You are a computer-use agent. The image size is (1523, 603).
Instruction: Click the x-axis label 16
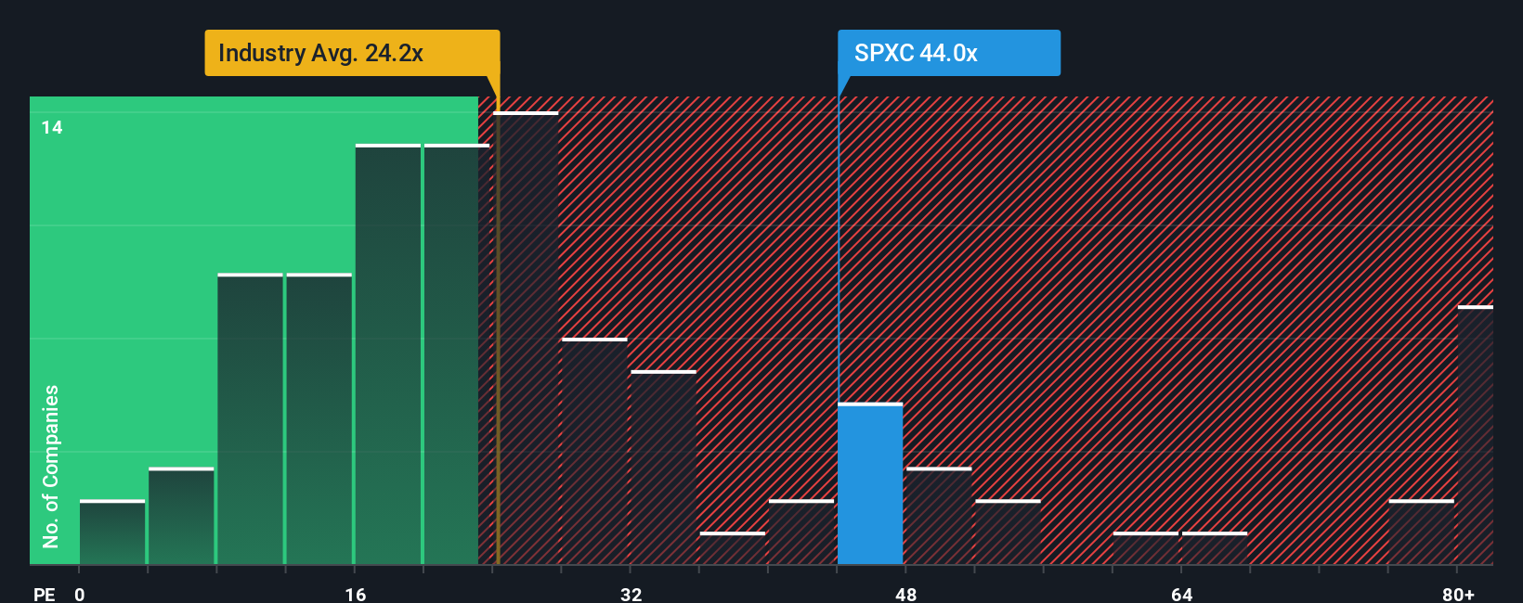(356, 594)
